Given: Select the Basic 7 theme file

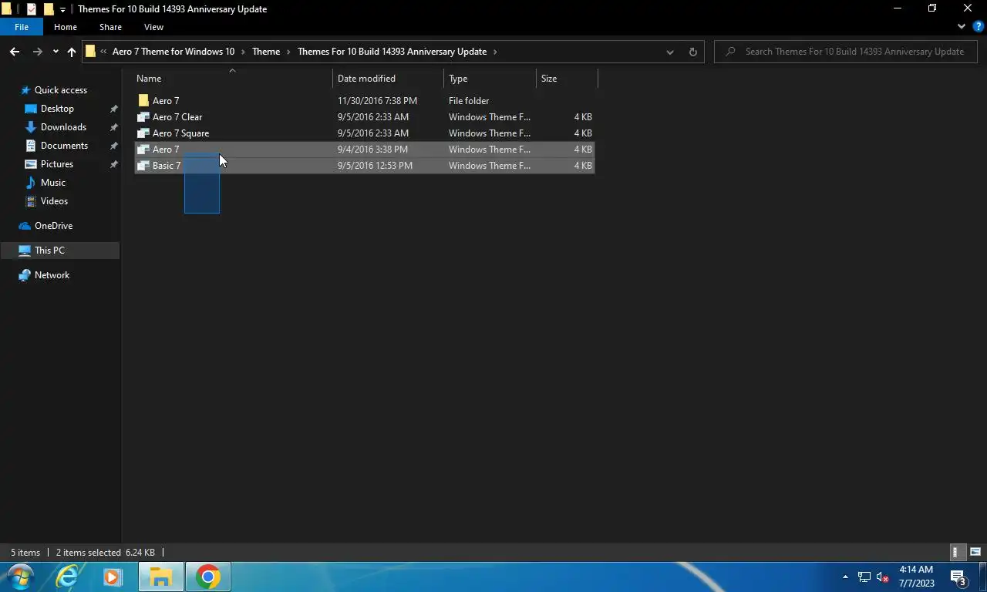Looking at the screenshot, I should pos(364,166).
